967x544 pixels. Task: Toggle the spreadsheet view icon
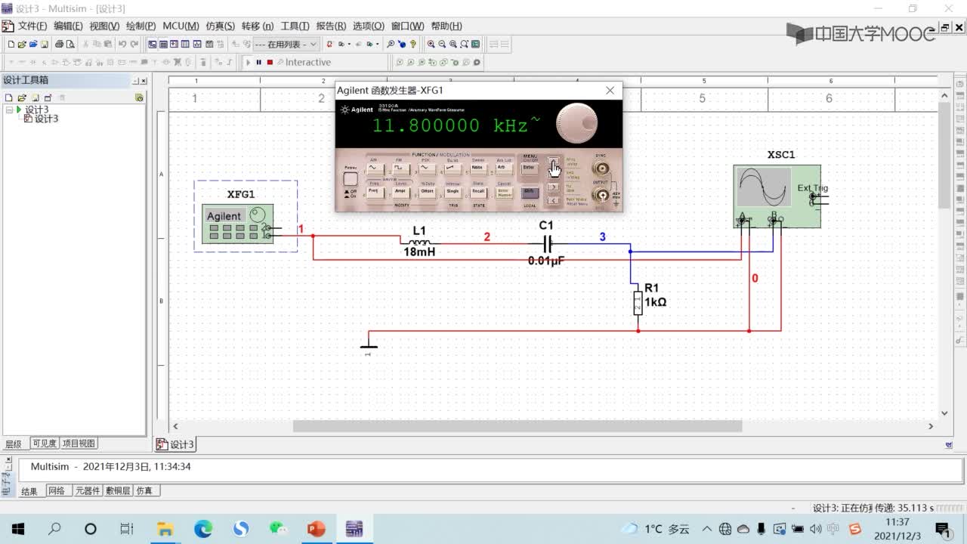coord(163,45)
